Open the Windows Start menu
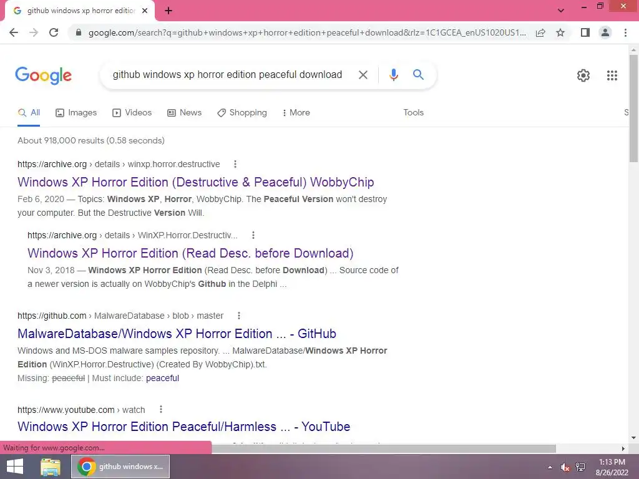The width and height of the screenshot is (639, 479). 15,467
